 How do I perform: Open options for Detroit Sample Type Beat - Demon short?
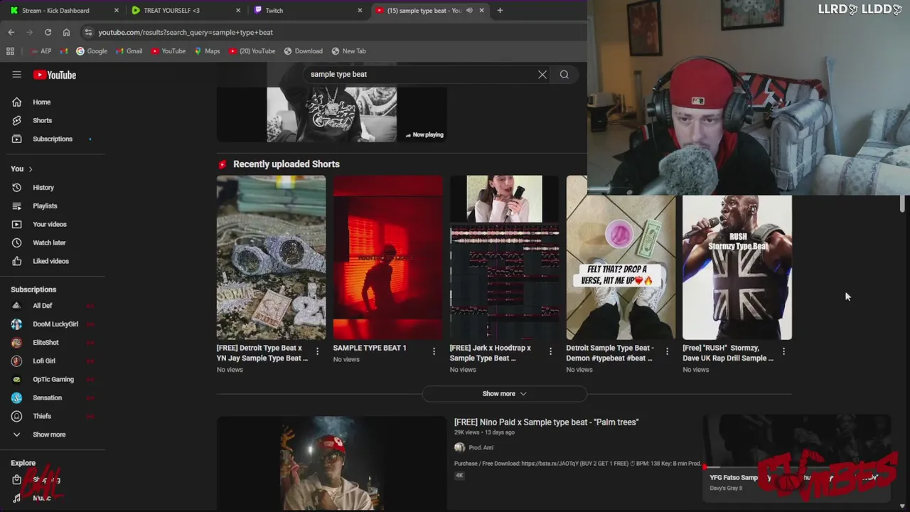(x=667, y=351)
